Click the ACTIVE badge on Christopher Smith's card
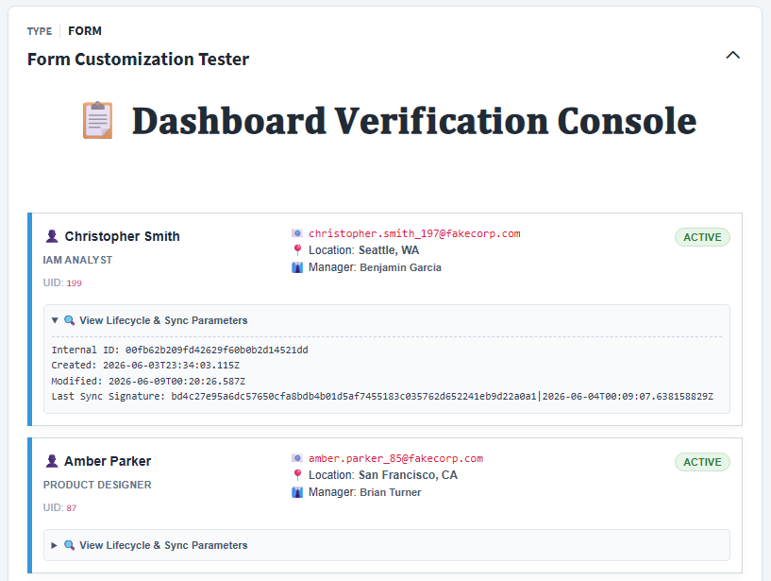This screenshot has height=581, width=771. coord(702,237)
